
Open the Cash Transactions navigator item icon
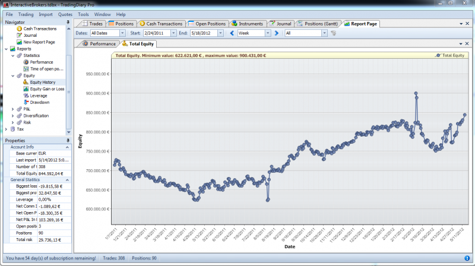pos(20,28)
